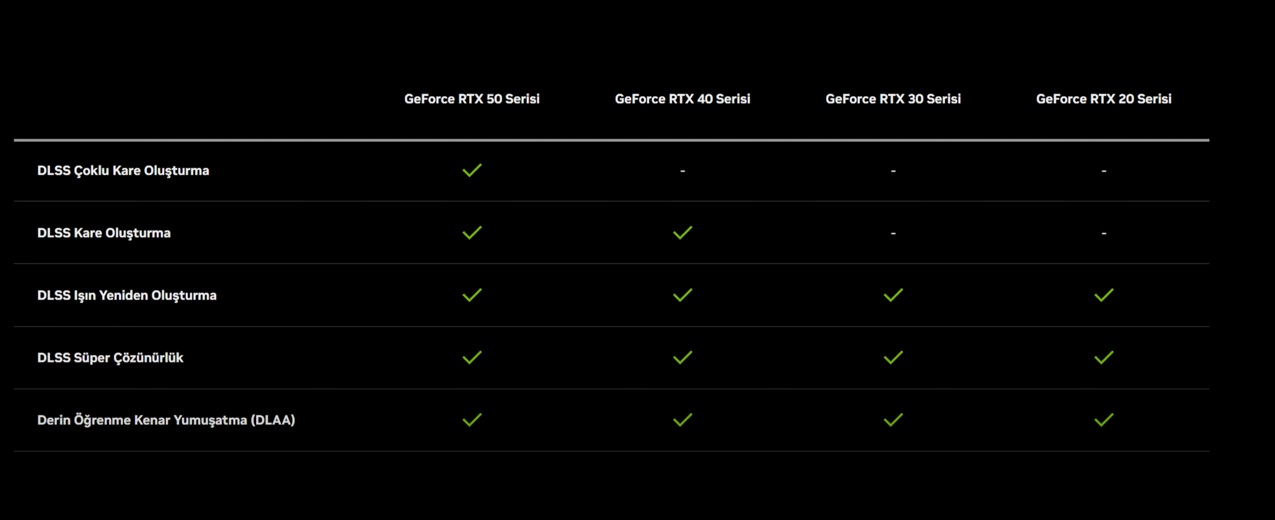Click RTX 40 Süper Çözünürlük checkmark

coord(683,358)
